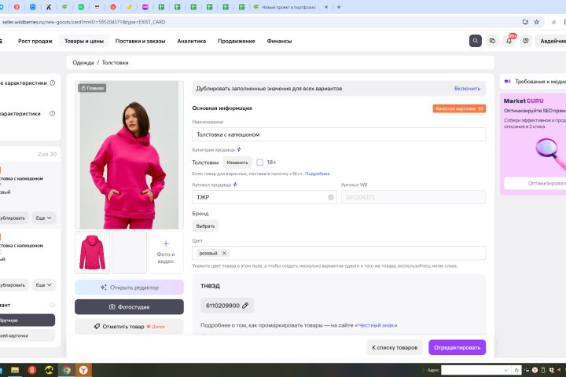Click the main product photo of woman
The image size is (566, 377).
pyautogui.click(x=129, y=155)
